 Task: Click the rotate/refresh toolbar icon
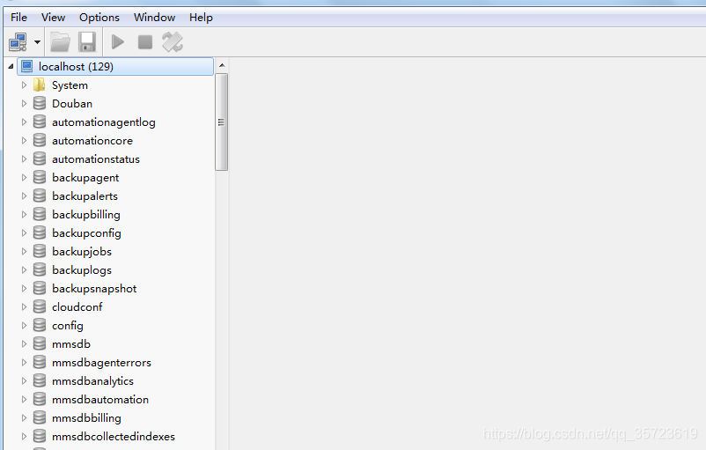(173, 42)
